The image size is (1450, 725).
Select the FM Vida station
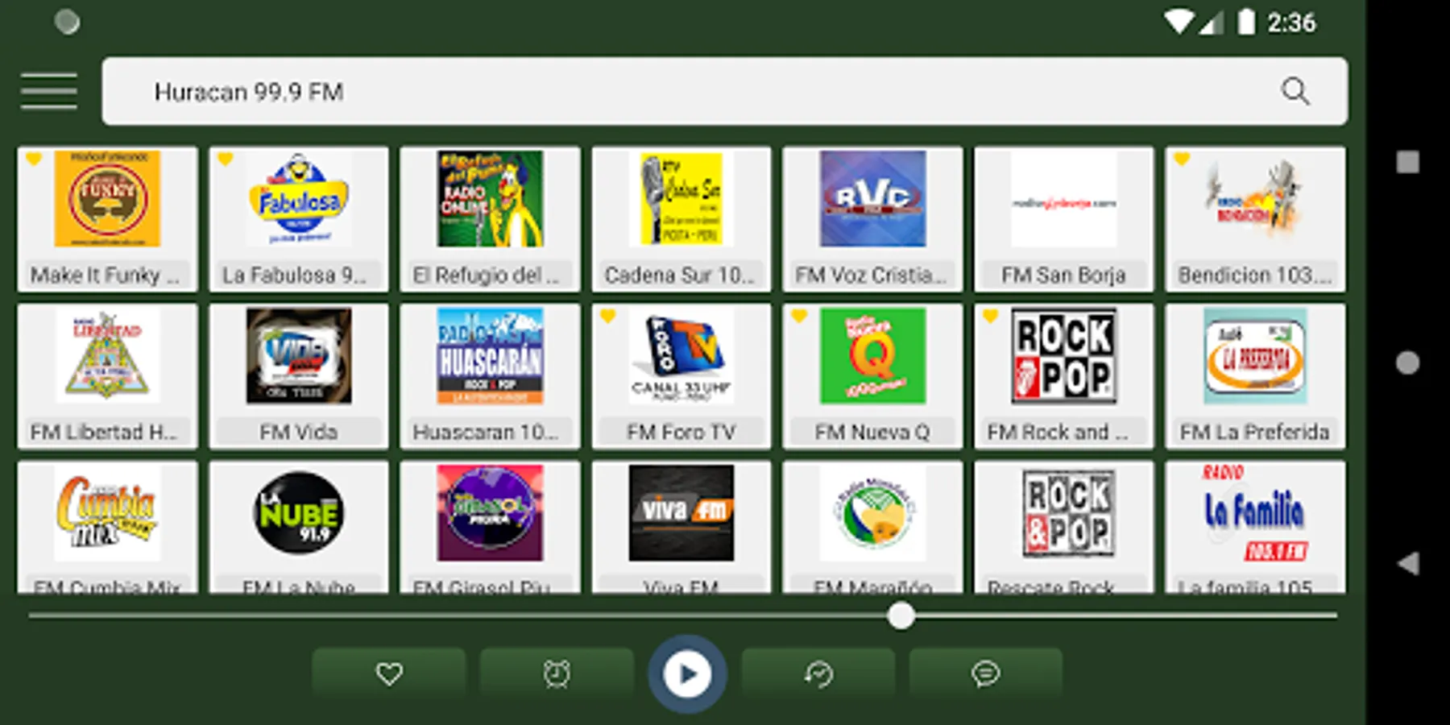299,376
